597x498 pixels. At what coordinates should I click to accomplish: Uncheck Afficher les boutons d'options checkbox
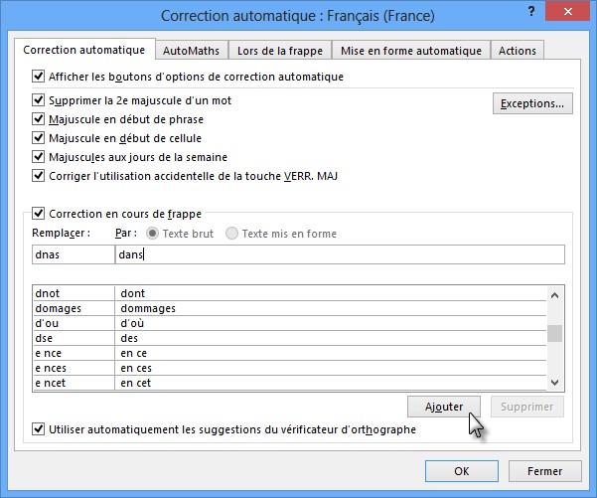tap(40, 77)
